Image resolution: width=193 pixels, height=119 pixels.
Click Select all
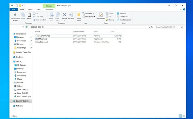(121, 13)
